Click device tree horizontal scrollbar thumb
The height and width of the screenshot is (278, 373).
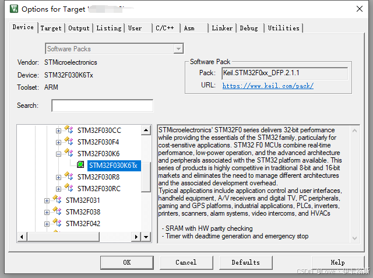click(x=63, y=237)
